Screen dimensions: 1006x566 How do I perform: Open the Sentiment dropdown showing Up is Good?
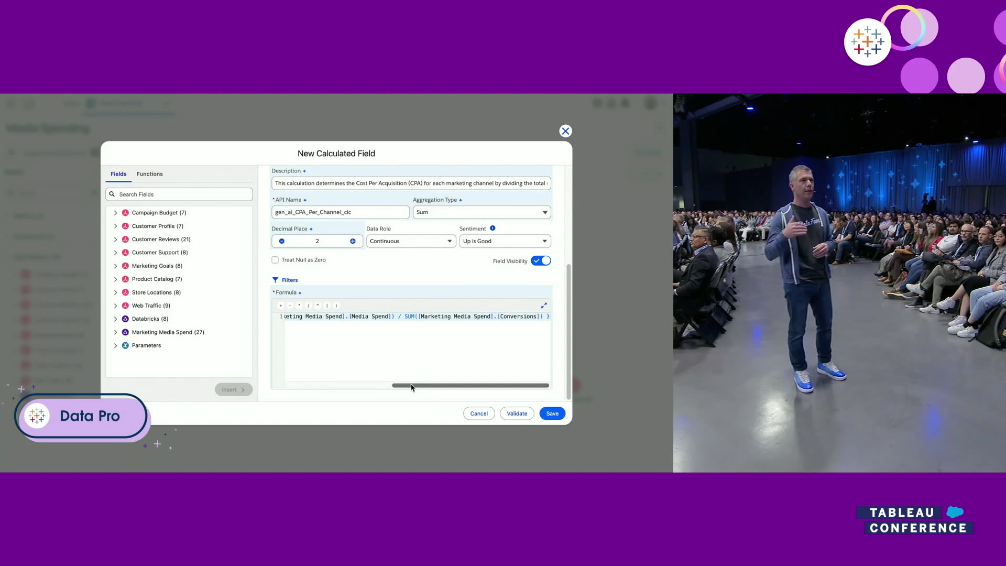click(x=505, y=241)
